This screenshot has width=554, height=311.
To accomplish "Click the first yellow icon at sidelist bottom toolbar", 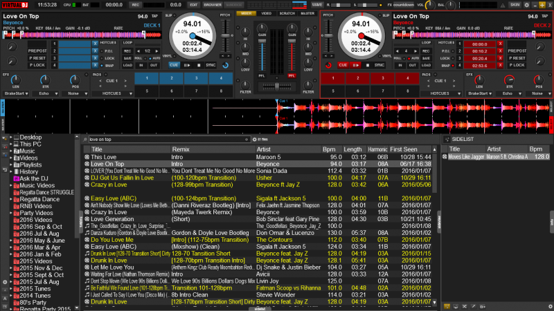I will point(447,306).
